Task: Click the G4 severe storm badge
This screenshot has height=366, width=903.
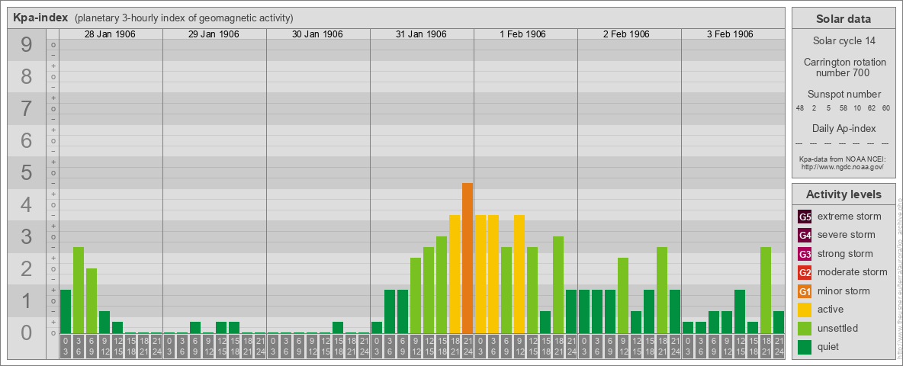Action: pos(805,236)
